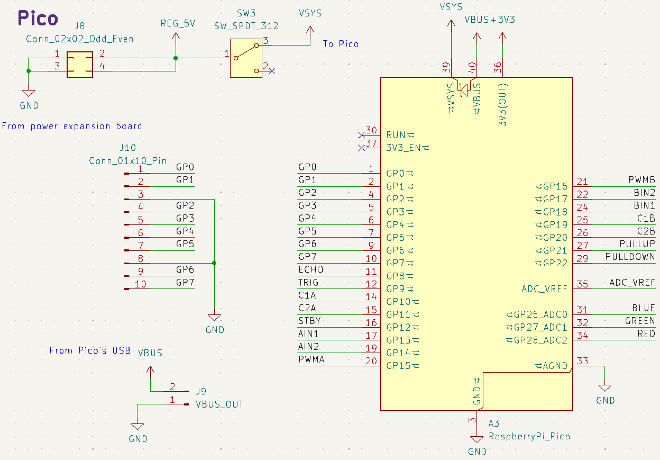Click the 'To Pico' blue text annotation
The height and width of the screenshot is (460, 660).
(340, 44)
